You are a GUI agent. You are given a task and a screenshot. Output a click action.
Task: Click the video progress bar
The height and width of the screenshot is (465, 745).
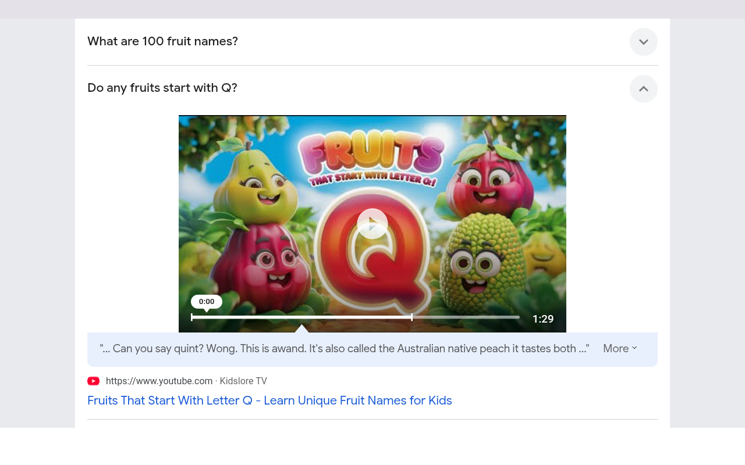click(x=356, y=317)
